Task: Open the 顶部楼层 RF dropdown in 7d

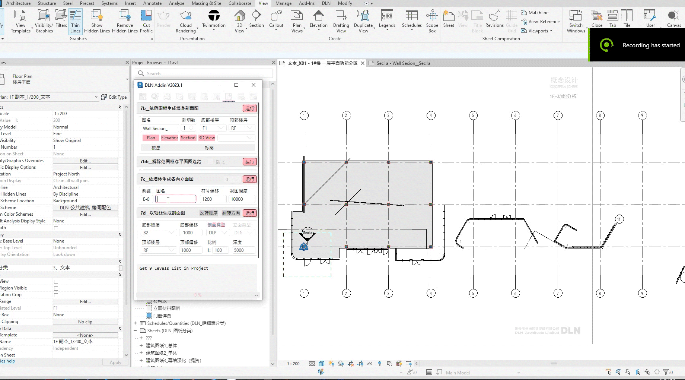Action: 158,250
